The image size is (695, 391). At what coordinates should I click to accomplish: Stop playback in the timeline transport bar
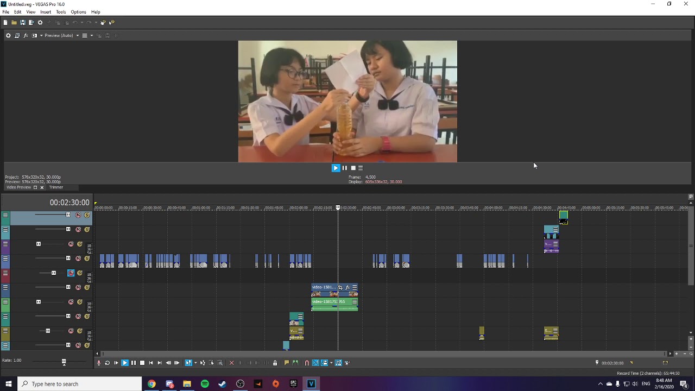pos(142,363)
